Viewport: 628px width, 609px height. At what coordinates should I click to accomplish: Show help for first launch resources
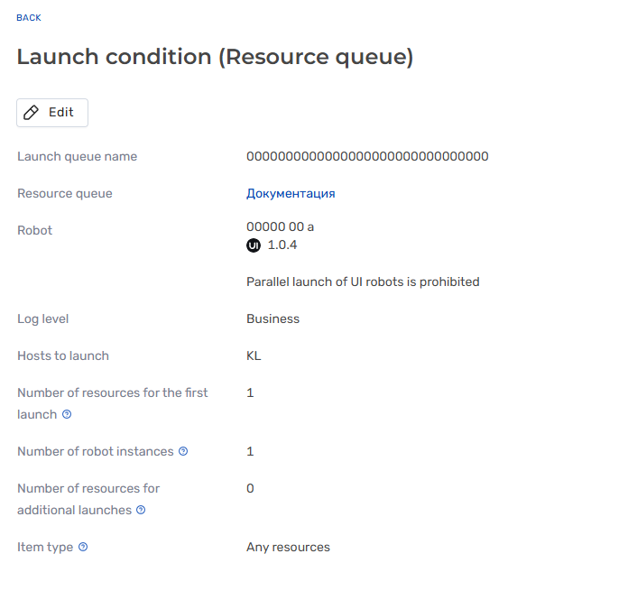[67, 414]
